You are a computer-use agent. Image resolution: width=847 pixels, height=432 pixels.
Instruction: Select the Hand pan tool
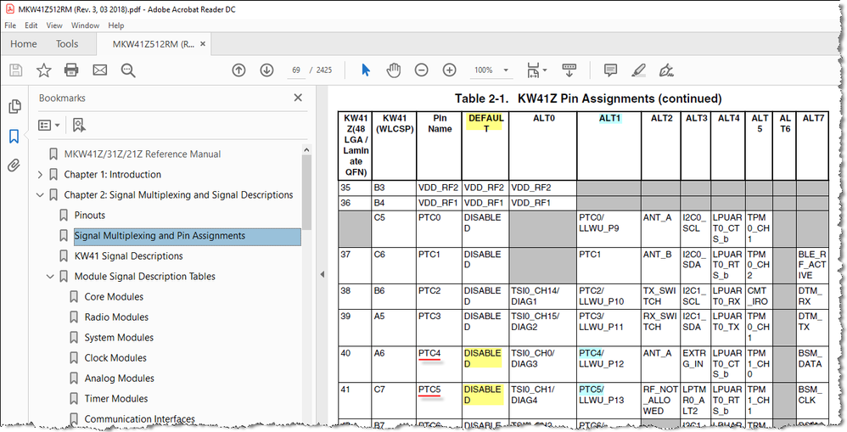coord(394,70)
